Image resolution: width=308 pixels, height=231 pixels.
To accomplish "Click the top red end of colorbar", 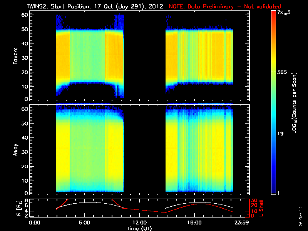I will [x=274, y=12].
